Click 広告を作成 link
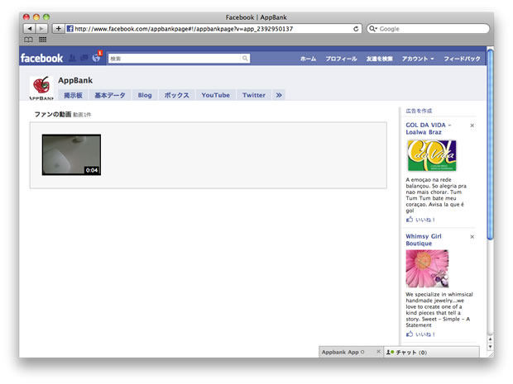The width and height of the screenshot is (513, 384). click(419, 111)
